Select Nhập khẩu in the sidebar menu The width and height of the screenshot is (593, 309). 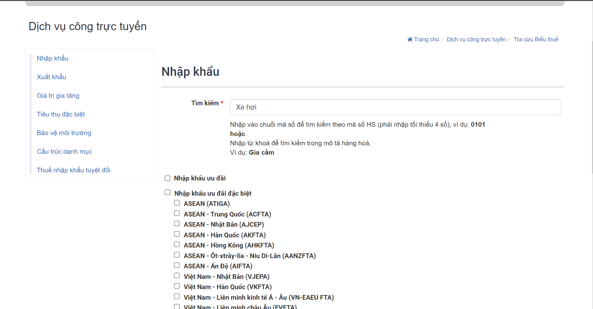click(52, 58)
